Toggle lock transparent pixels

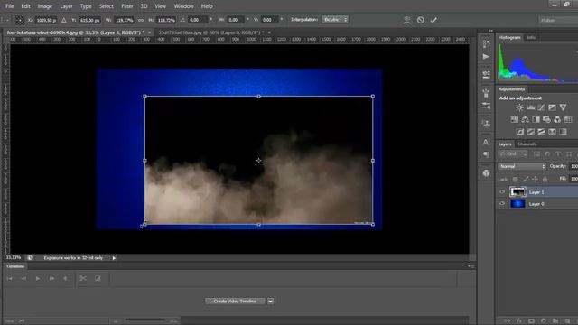pyautogui.click(x=516, y=179)
